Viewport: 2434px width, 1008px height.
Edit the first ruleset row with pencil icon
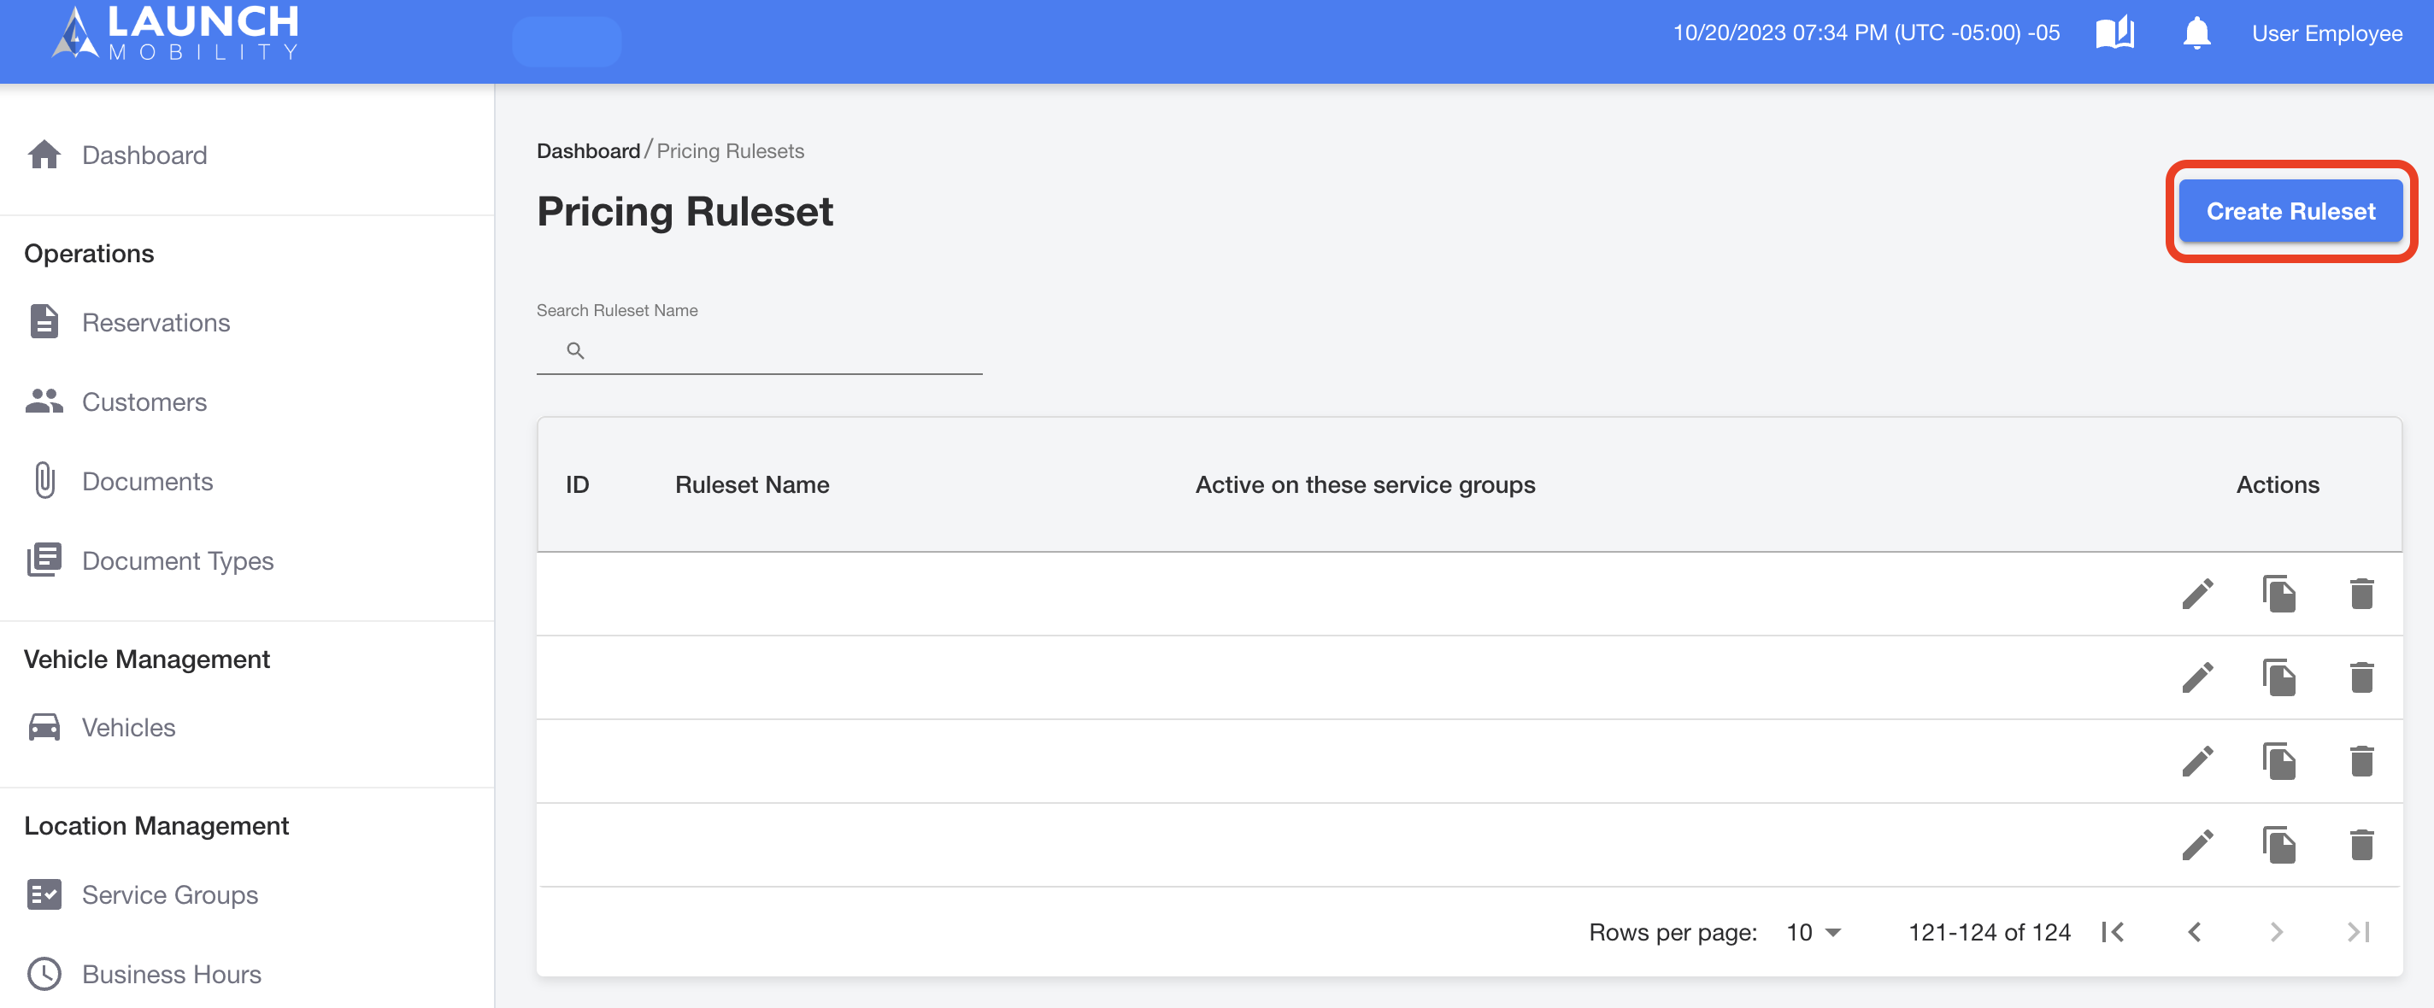[x=2196, y=594]
